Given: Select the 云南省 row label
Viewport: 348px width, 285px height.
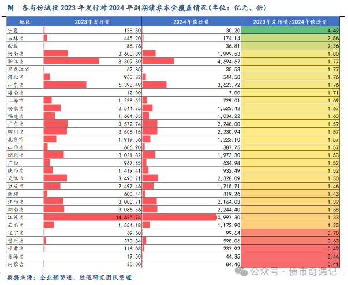Looking at the screenshot, I should point(16,225).
